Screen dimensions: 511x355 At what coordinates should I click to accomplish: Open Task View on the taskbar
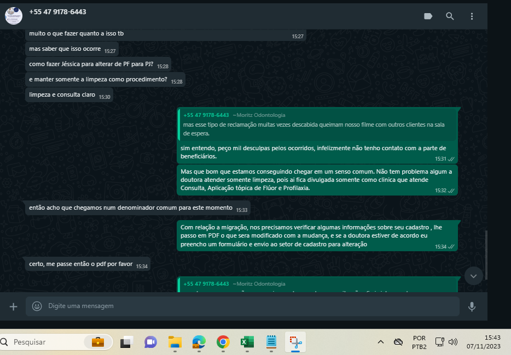tap(127, 342)
